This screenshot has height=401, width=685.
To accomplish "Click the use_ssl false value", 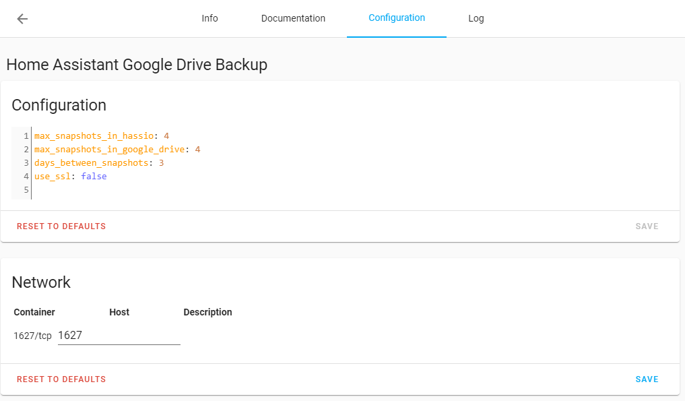I will coord(94,177).
